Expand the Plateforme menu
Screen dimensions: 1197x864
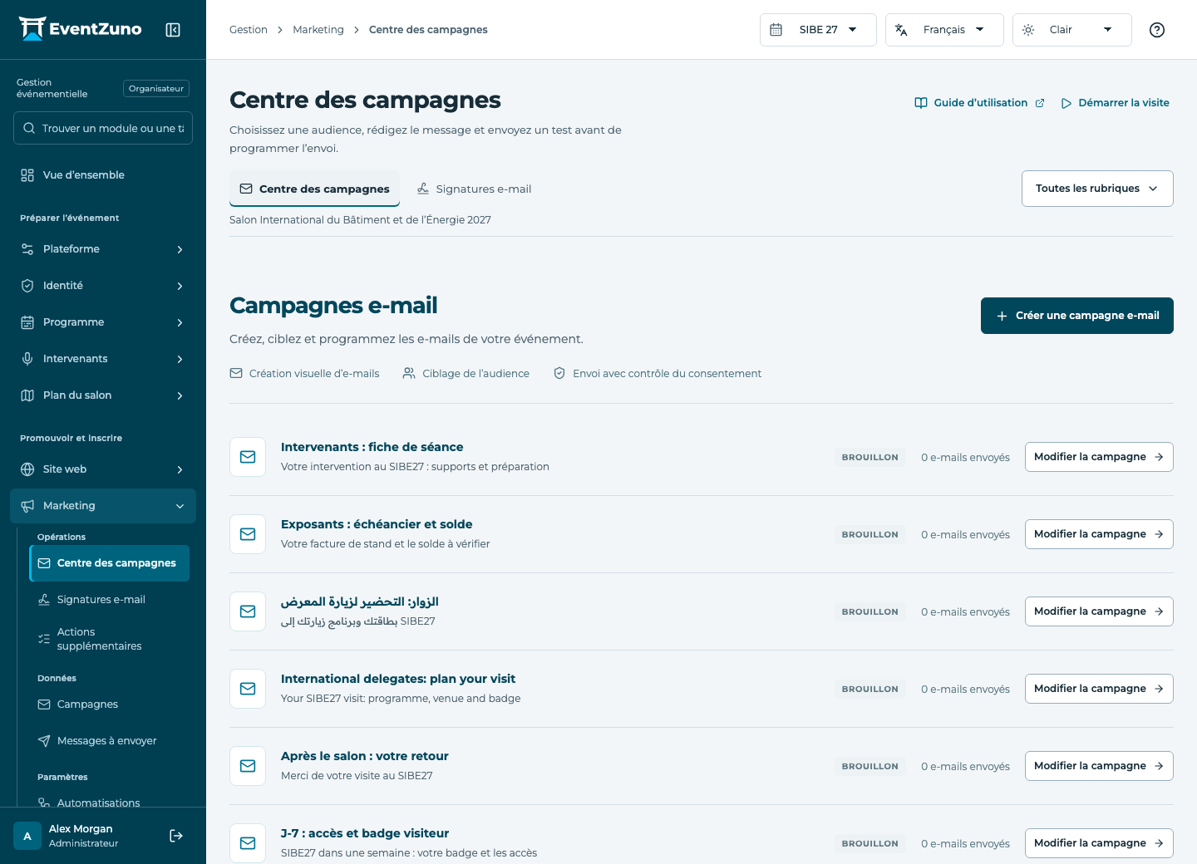(103, 249)
